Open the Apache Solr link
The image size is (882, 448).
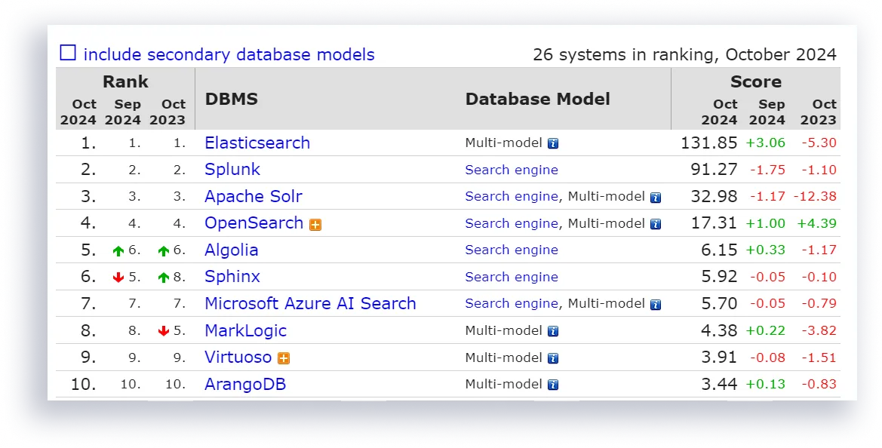[254, 197]
